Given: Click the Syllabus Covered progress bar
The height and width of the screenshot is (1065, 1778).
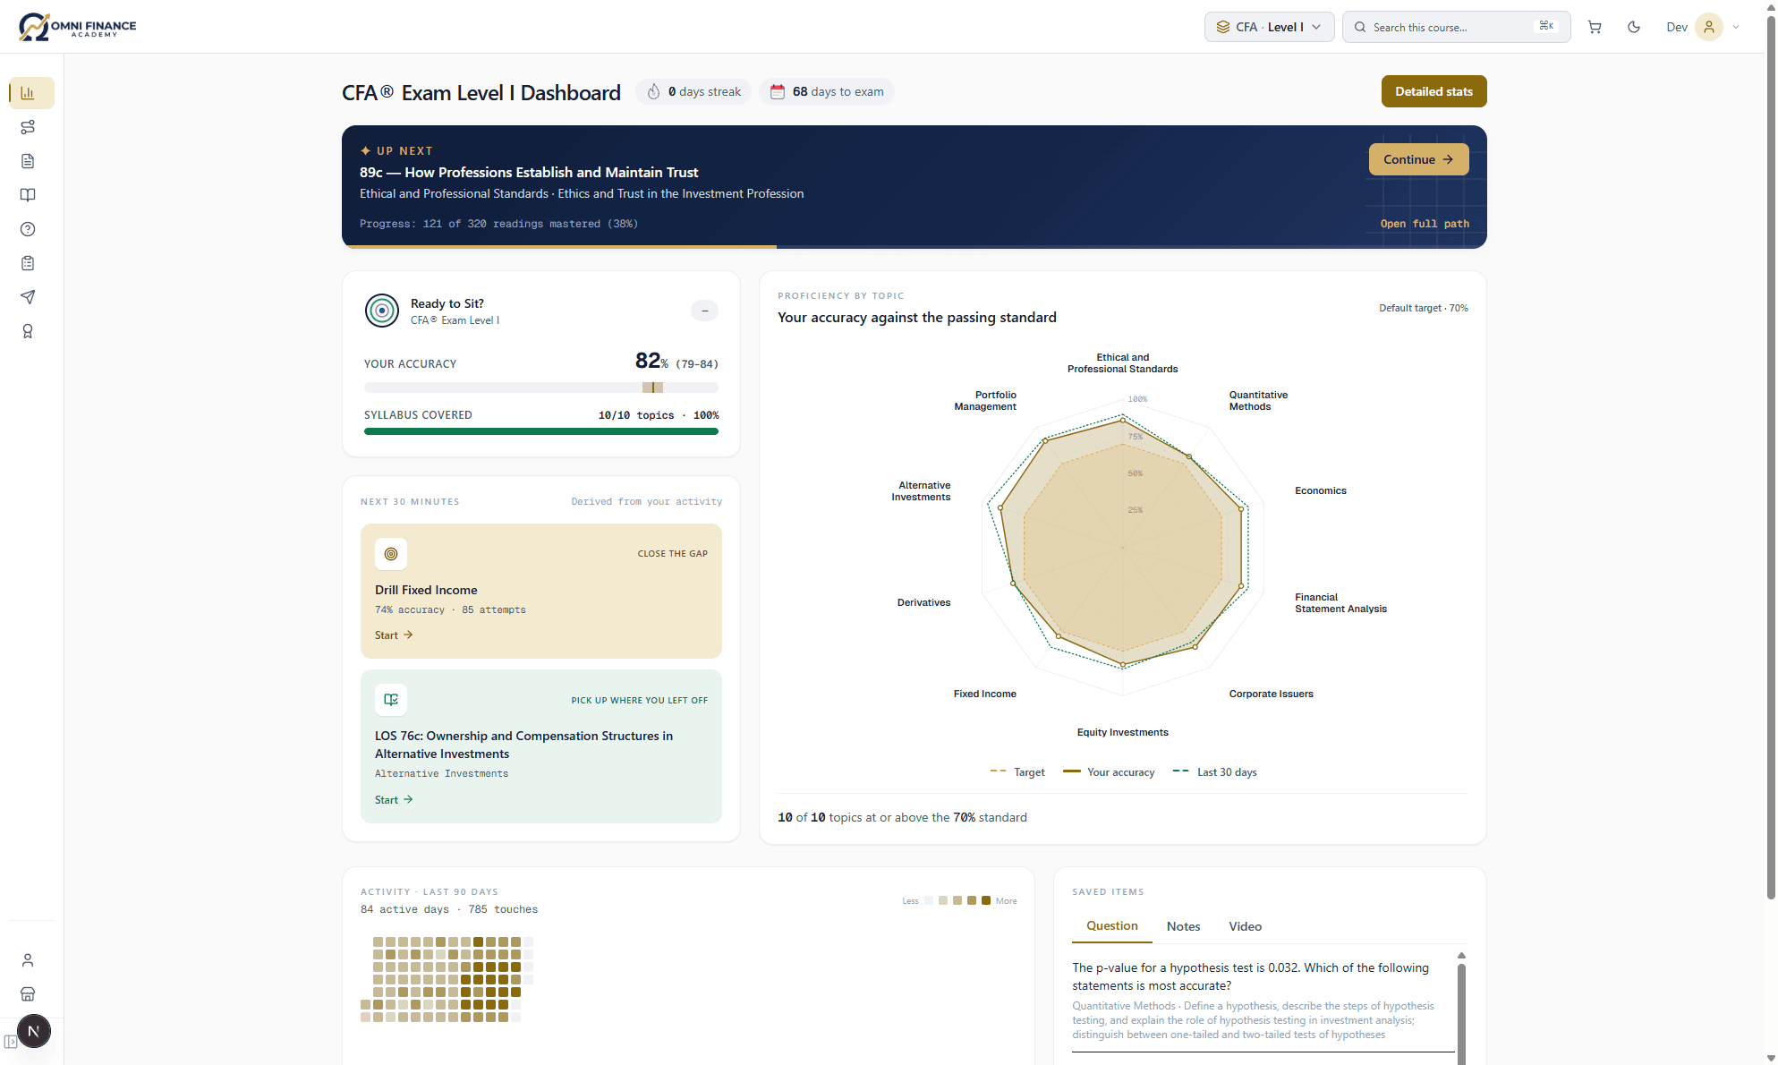Looking at the screenshot, I should pyautogui.click(x=540, y=431).
